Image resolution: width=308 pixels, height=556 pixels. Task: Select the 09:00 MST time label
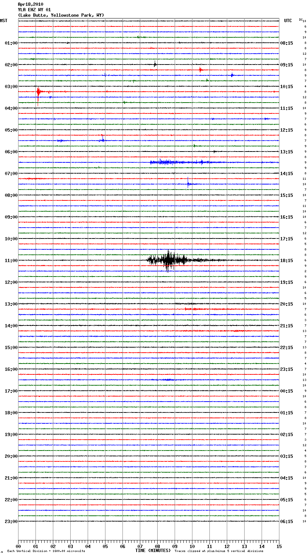[11, 217]
